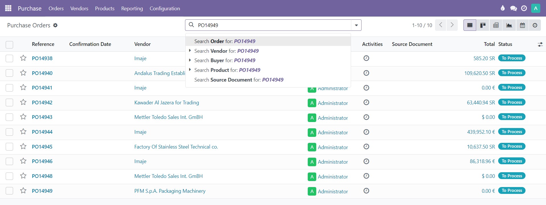
Task: Expand the Search Product suggestion
Action: (190, 70)
